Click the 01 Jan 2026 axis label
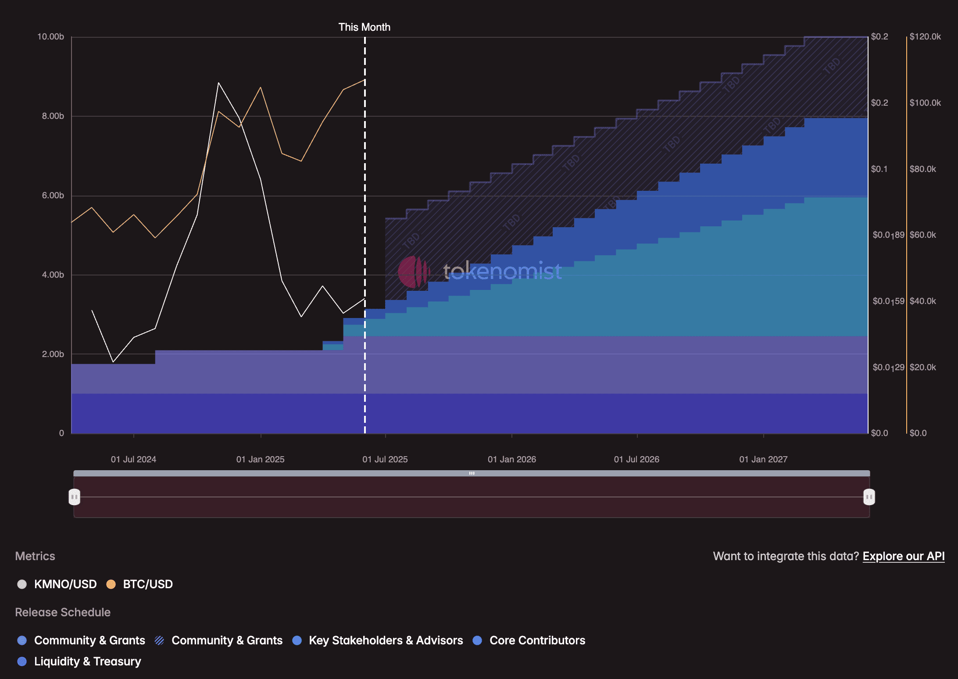 tap(511, 459)
